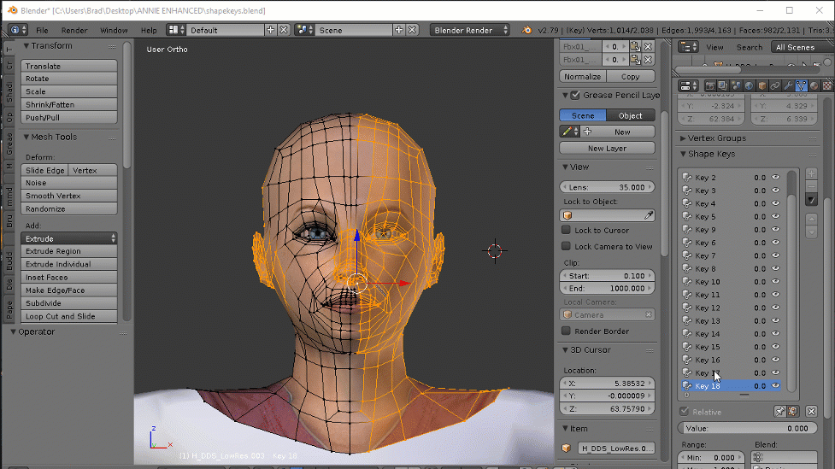Screen dimensions: 835x469
Task: Tick the Render Border checkbox
Action: pos(566,331)
